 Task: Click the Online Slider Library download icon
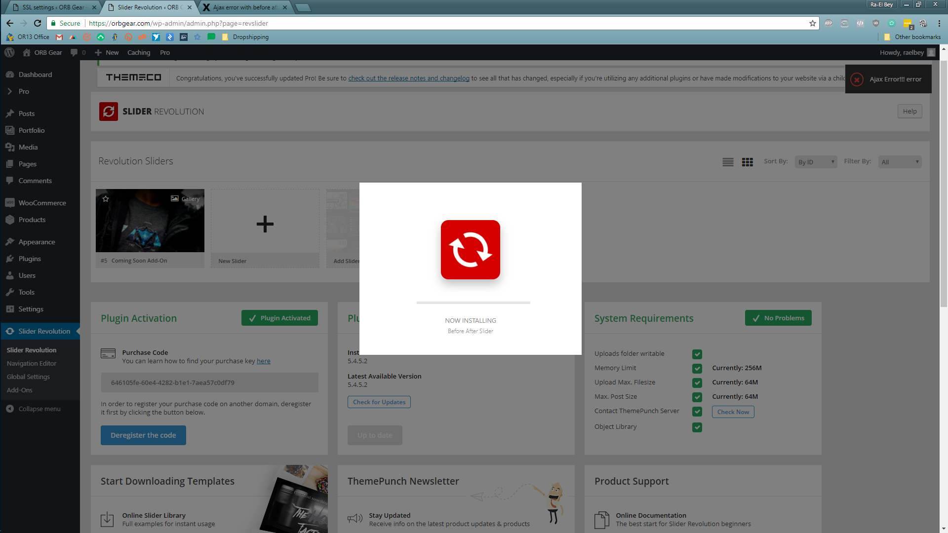coord(107,519)
